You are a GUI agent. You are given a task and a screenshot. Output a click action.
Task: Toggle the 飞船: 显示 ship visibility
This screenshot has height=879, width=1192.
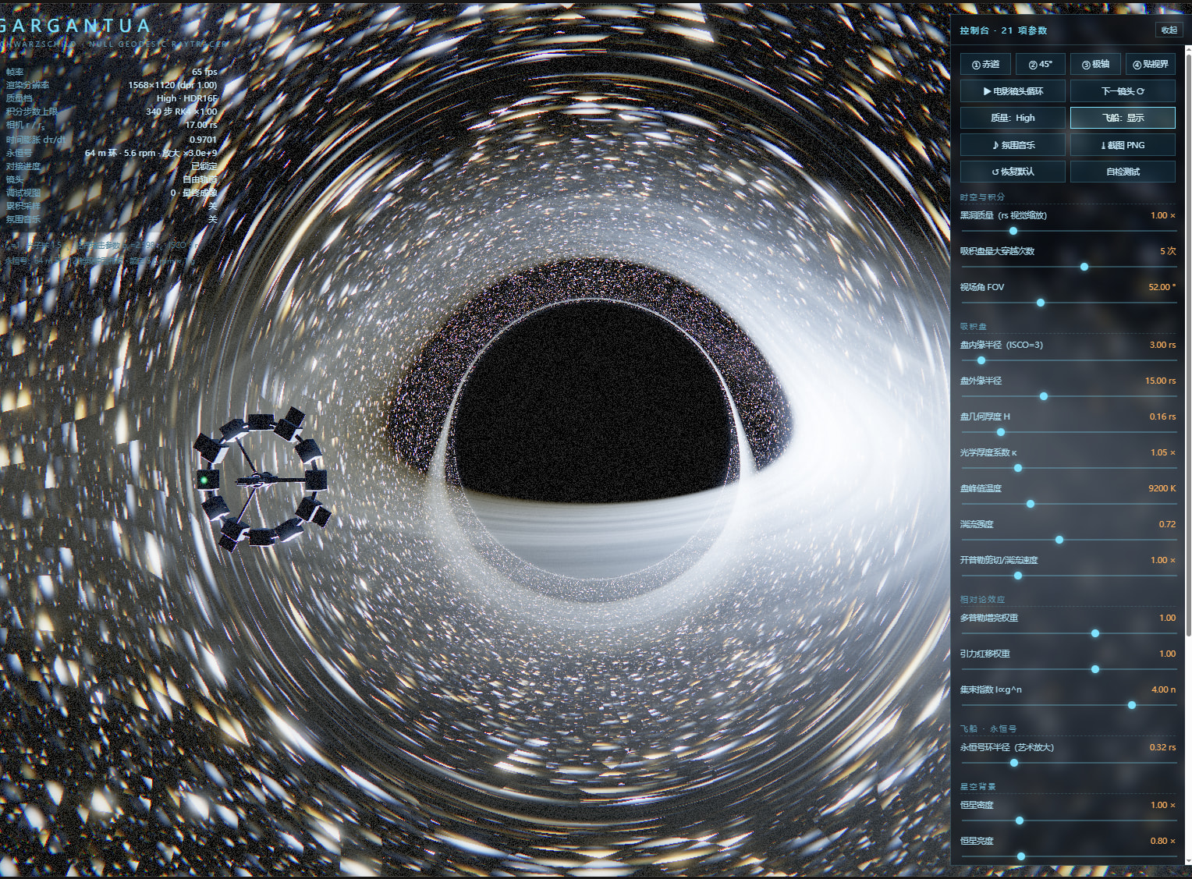point(1123,118)
